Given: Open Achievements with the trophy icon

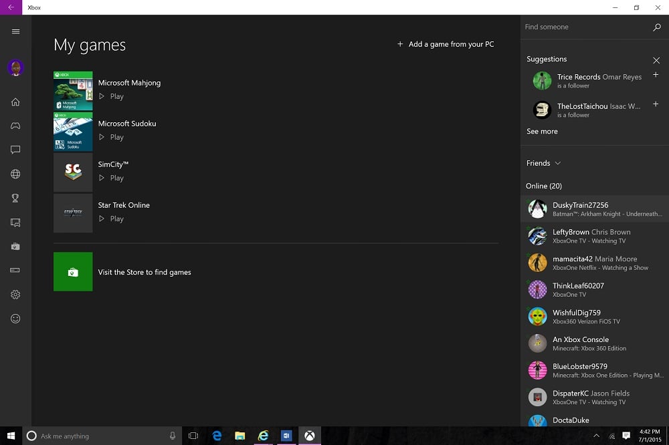Looking at the screenshot, I should tap(15, 198).
